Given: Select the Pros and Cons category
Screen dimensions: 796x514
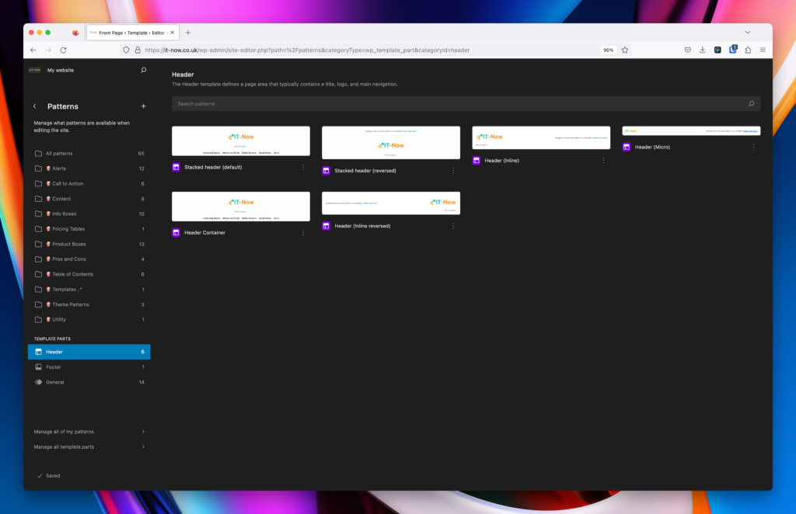Looking at the screenshot, I should click(89, 259).
